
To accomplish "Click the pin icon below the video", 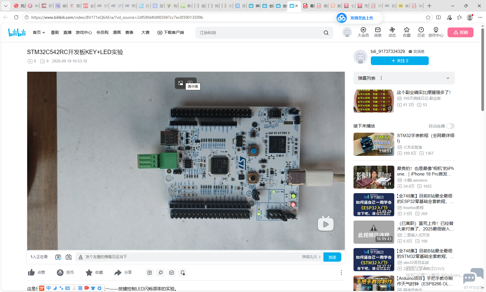I will (x=161, y=273).
